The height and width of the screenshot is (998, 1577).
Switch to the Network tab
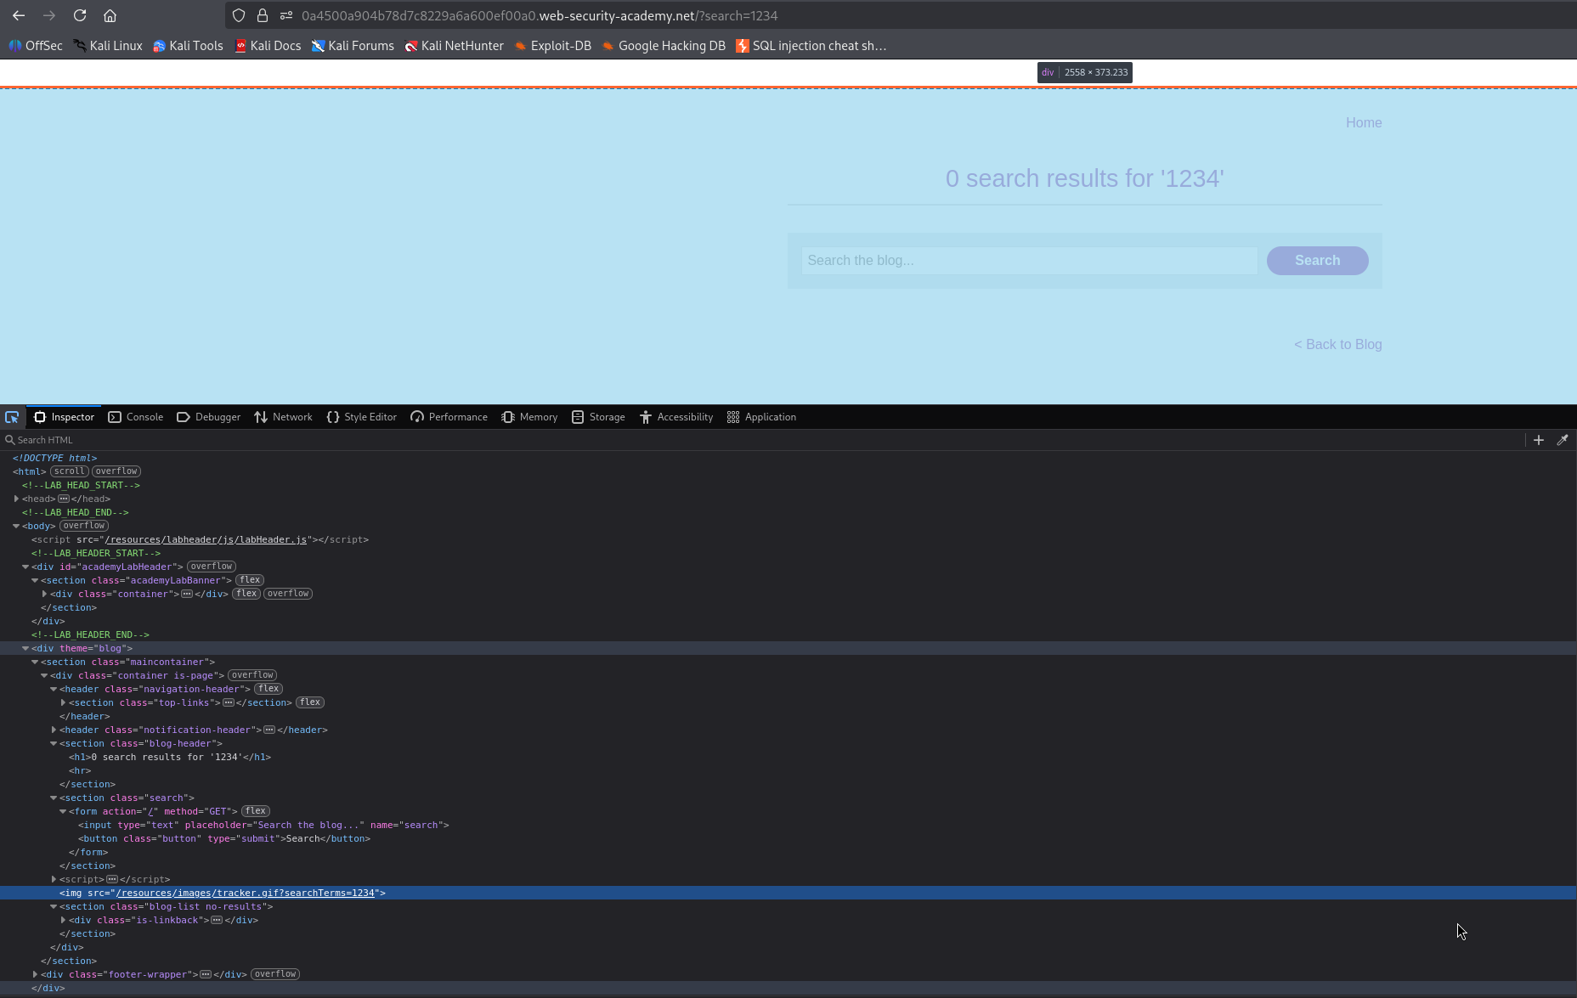pyautogui.click(x=283, y=417)
